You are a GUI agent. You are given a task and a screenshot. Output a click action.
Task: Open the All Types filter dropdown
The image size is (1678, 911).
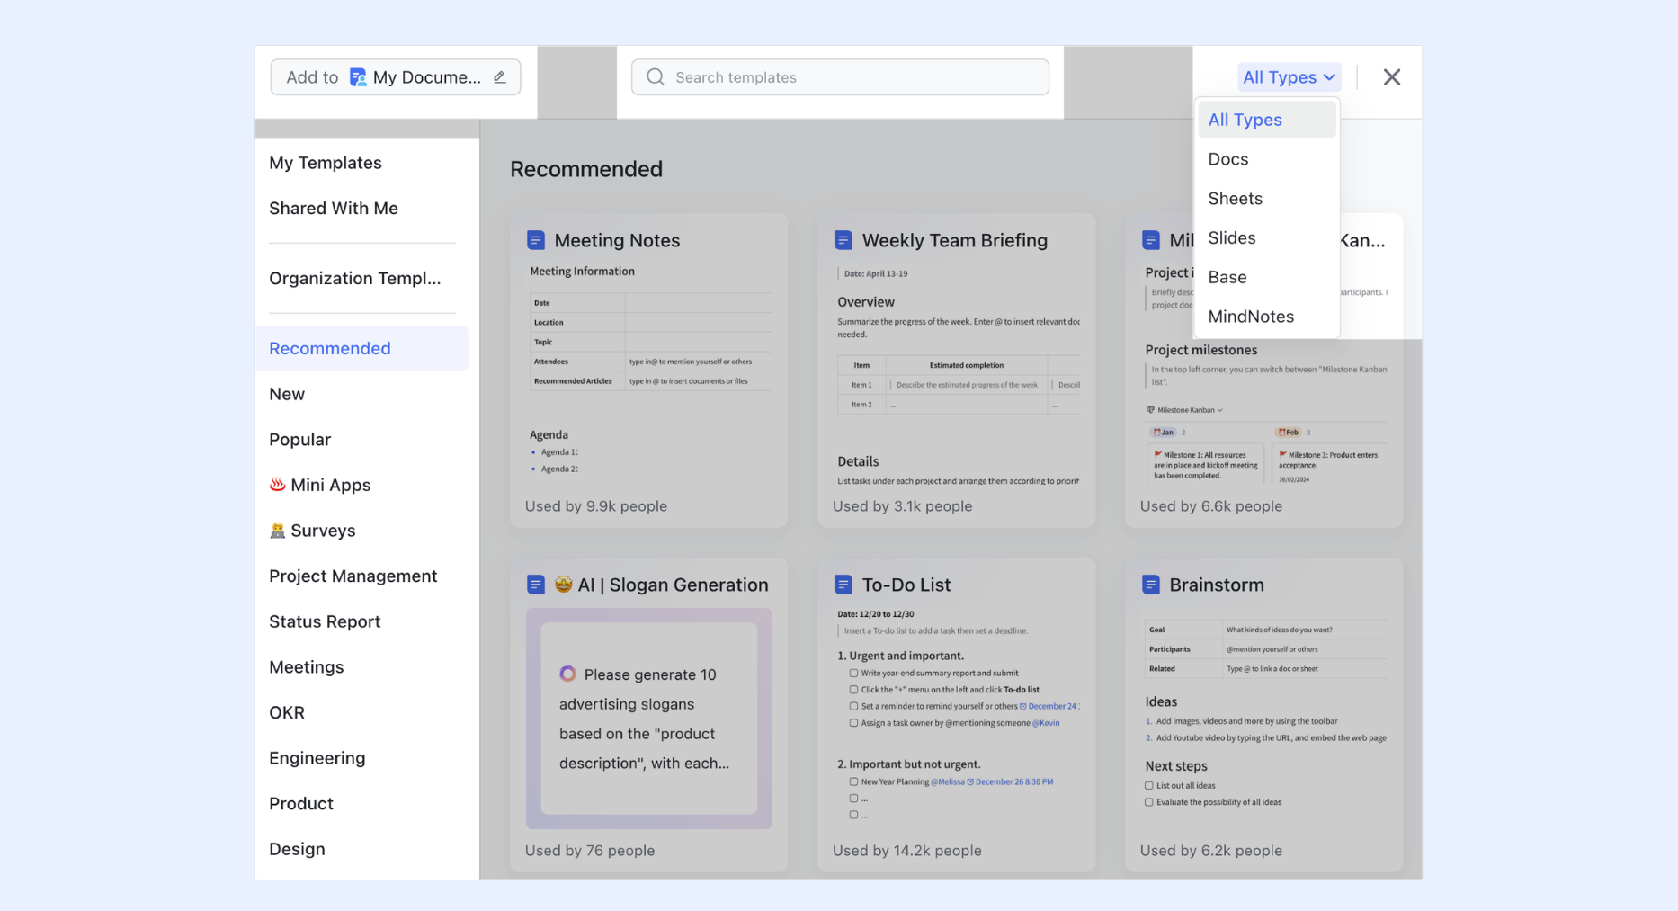point(1289,77)
